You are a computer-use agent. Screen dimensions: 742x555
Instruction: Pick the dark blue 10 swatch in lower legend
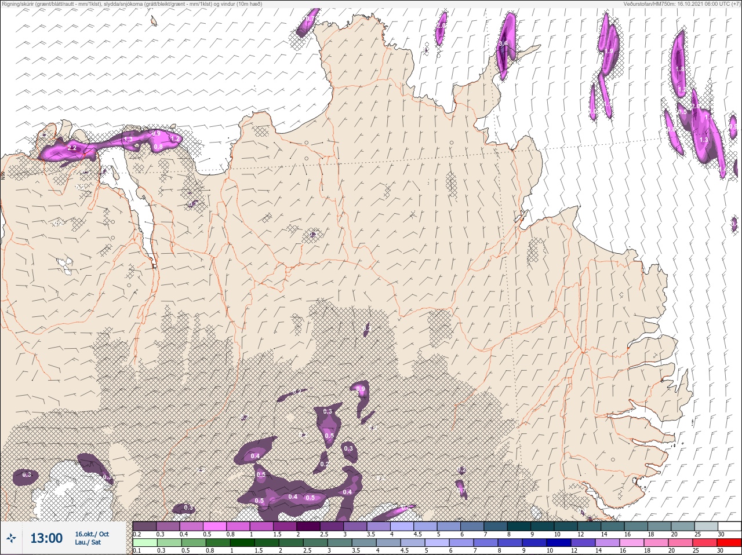(x=558, y=543)
